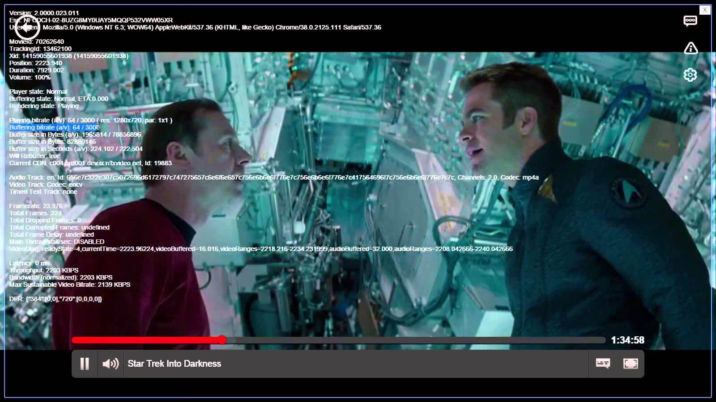Click the Throughput: 2203 KBPS line

[44, 270]
